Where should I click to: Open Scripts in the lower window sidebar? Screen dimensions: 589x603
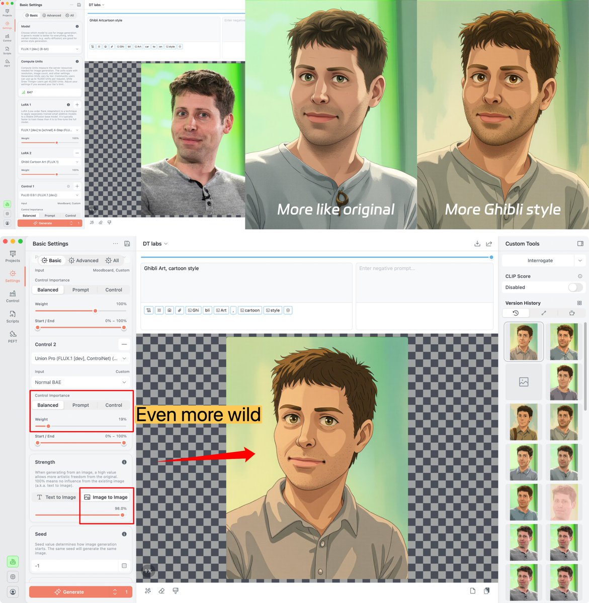tap(13, 317)
